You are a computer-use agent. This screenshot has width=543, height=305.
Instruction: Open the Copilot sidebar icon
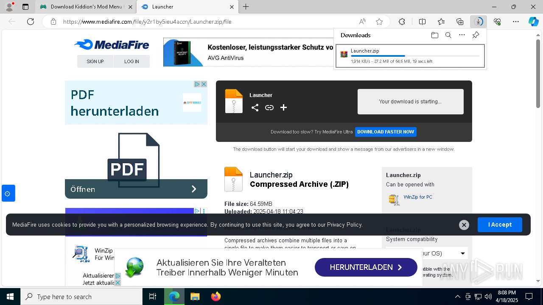click(533, 22)
